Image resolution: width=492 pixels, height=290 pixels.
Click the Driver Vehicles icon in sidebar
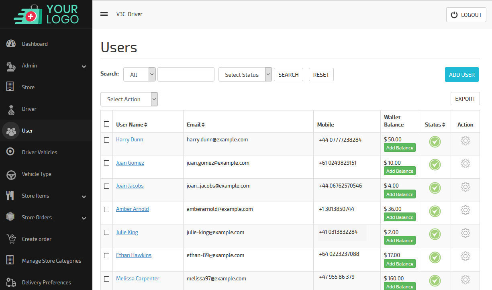pyautogui.click(x=11, y=152)
